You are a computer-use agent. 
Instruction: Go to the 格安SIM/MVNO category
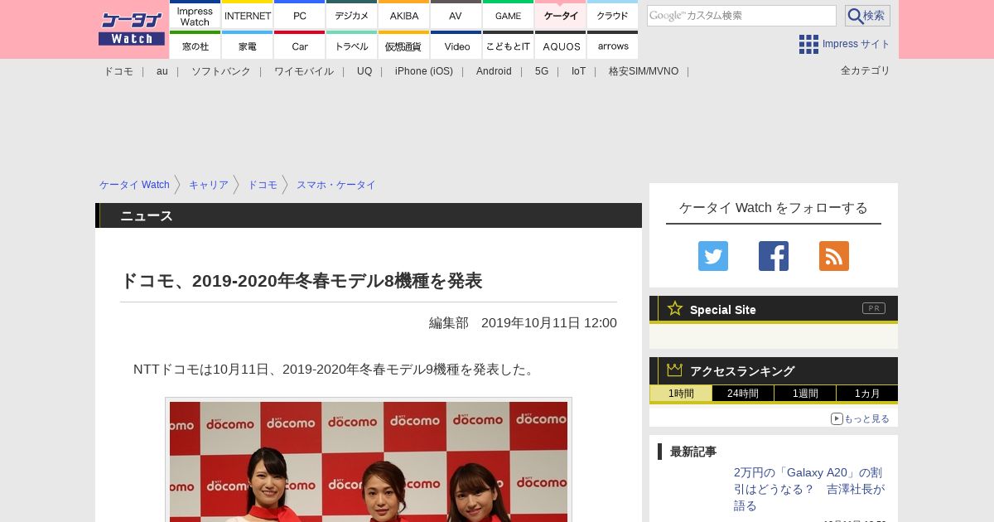644,71
